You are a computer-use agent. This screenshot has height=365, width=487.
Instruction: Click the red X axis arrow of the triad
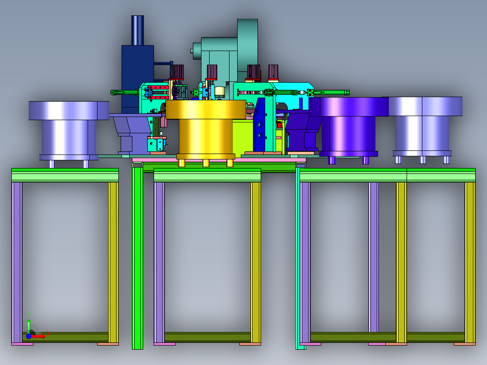(39, 337)
